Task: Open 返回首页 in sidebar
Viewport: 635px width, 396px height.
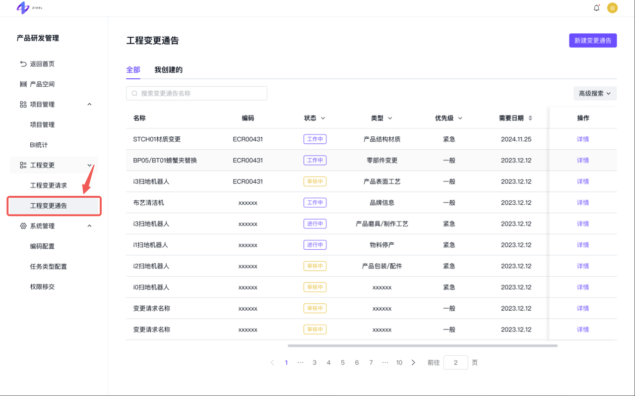Action: click(42, 64)
